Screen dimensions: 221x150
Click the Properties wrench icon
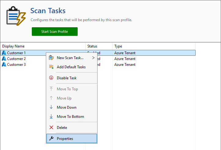click(51, 139)
